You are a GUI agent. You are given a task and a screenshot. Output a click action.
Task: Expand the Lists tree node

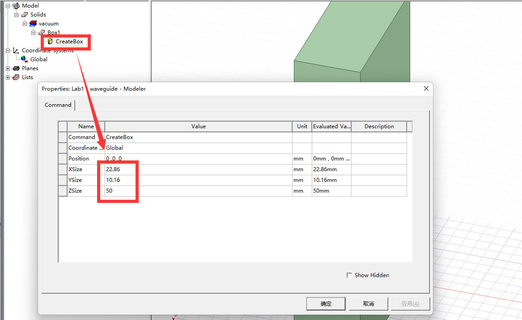[8, 77]
